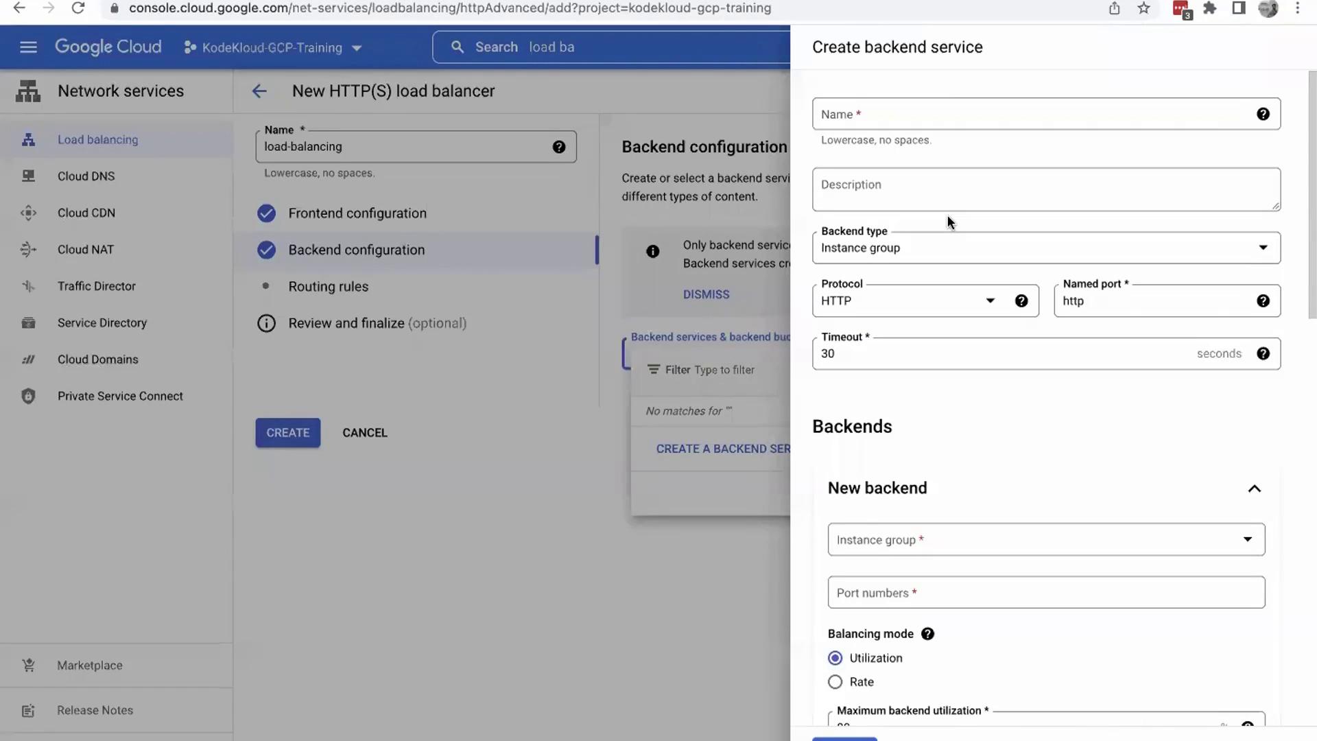Open the hamburger navigation menu
The height and width of the screenshot is (741, 1317).
pos(28,47)
